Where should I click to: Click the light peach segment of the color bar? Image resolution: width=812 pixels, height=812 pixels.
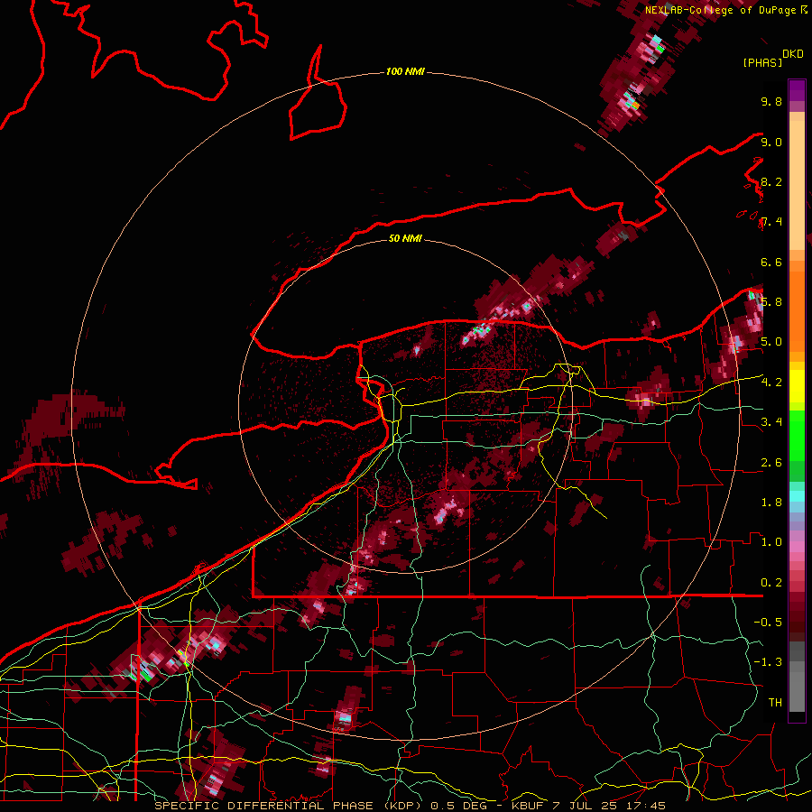[797, 185]
